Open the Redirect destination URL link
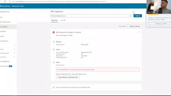This screenshot has height=96, width=171. (x=79, y=74)
